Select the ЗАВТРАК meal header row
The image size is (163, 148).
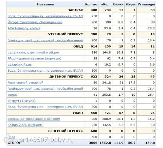click(81, 10)
